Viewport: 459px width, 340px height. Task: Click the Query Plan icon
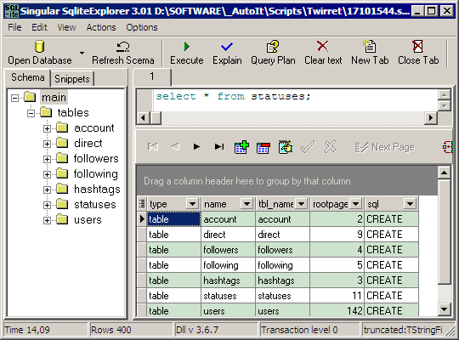point(273,46)
